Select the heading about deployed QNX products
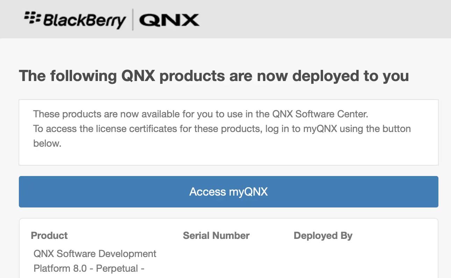The height and width of the screenshot is (278, 451). point(214,76)
